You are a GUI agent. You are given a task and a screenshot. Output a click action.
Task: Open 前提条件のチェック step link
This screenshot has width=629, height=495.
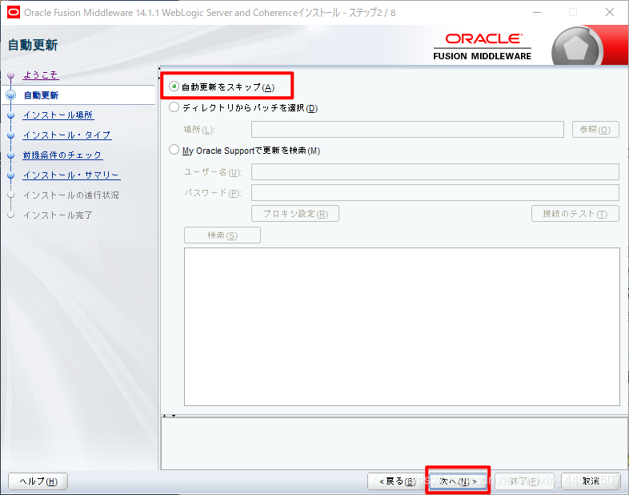[x=62, y=155]
